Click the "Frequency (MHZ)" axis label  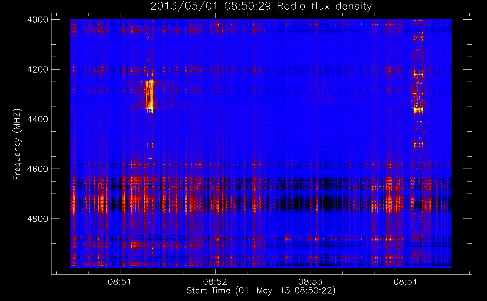click(17, 144)
